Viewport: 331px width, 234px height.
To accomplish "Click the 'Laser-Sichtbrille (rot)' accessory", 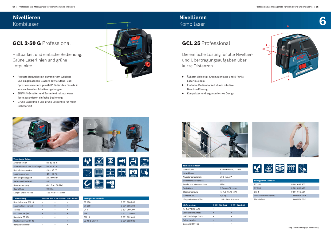I will pos(264,196).
